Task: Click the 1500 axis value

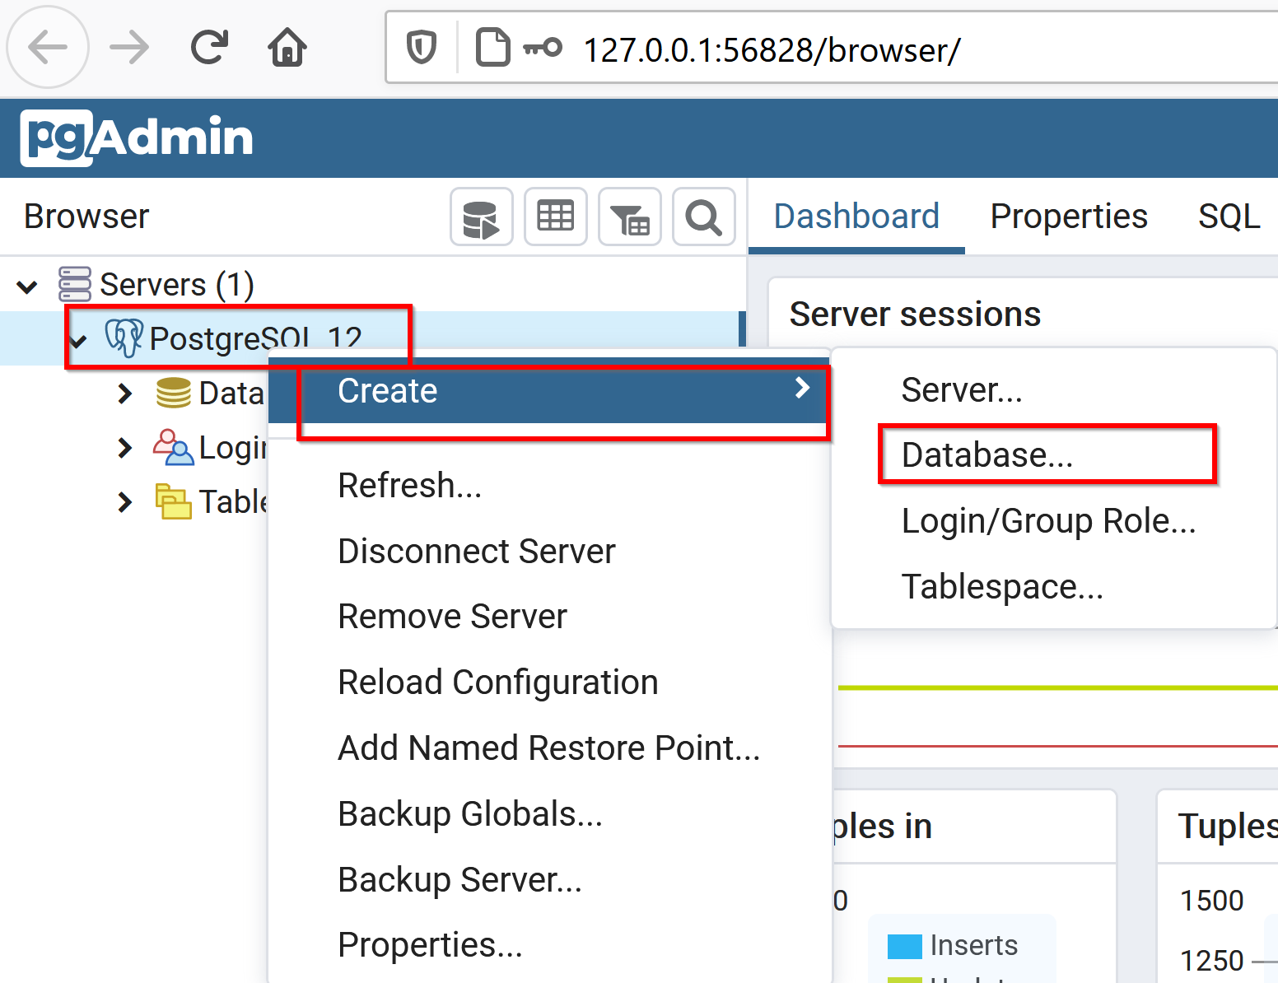Action: point(1211,901)
